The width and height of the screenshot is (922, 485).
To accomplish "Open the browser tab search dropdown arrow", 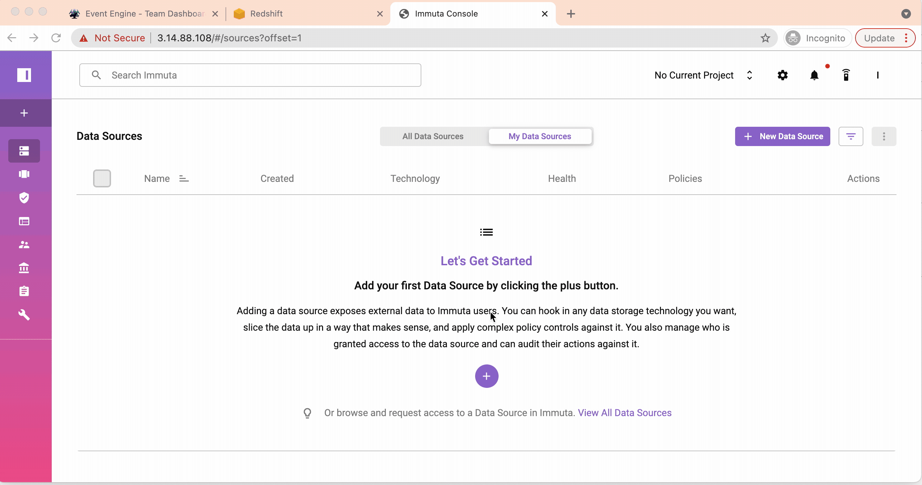I will pyautogui.click(x=906, y=13).
